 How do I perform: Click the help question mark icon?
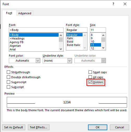click(113, 4)
